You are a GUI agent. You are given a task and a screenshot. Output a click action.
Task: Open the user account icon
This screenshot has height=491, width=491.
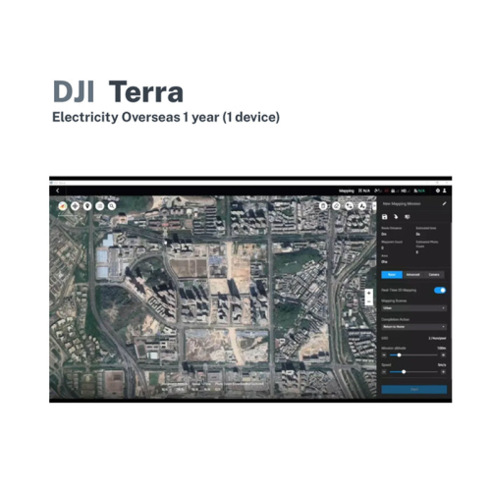click(x=445, y=191)
